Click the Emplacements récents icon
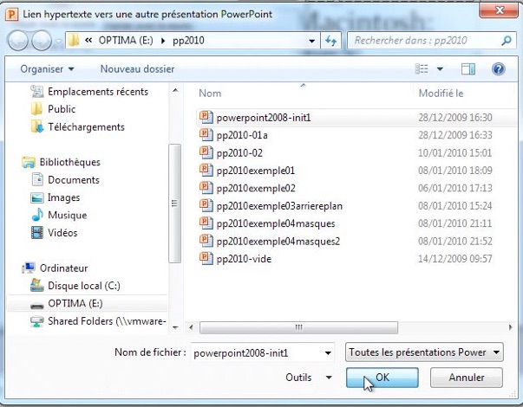Screen dimensions: 523x407 (37, 91)
